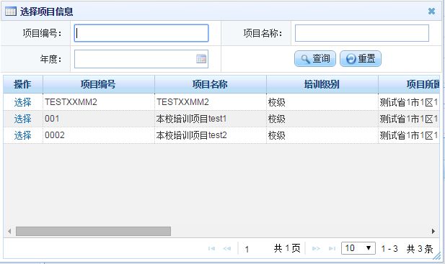Go to previous page in pager
The image size is (445, 264).
click(x=227, y=248)
